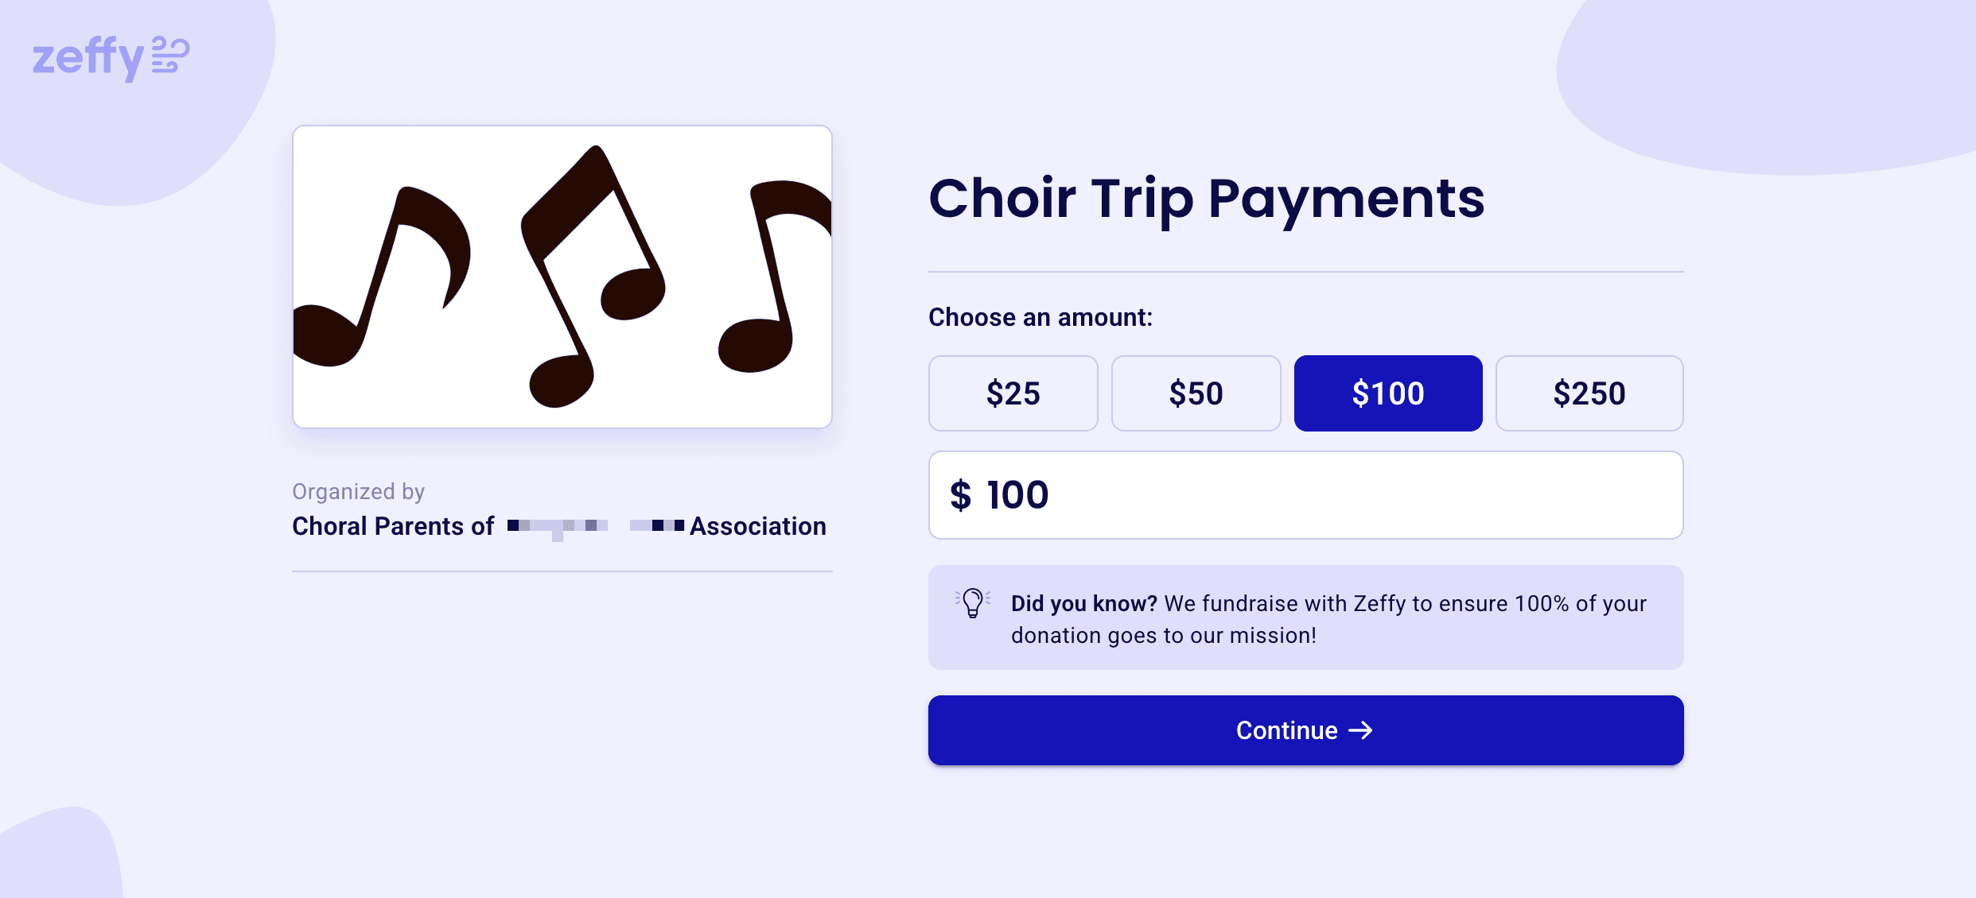This screenshot has width=1976, height=898.
Task: Click the "Choose an amount:" label
Action: [1040, 317]
